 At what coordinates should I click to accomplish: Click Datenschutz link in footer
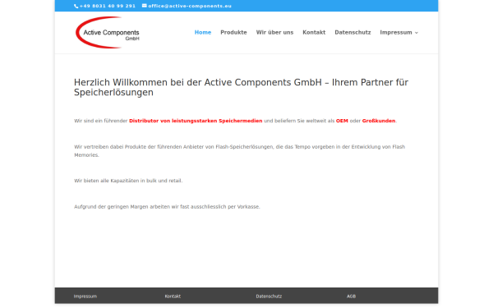(269, 297)
